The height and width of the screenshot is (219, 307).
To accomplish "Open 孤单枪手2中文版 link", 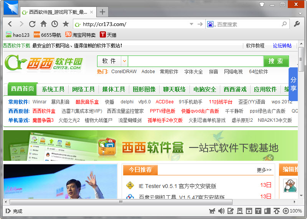I will (x=165, y=120).
